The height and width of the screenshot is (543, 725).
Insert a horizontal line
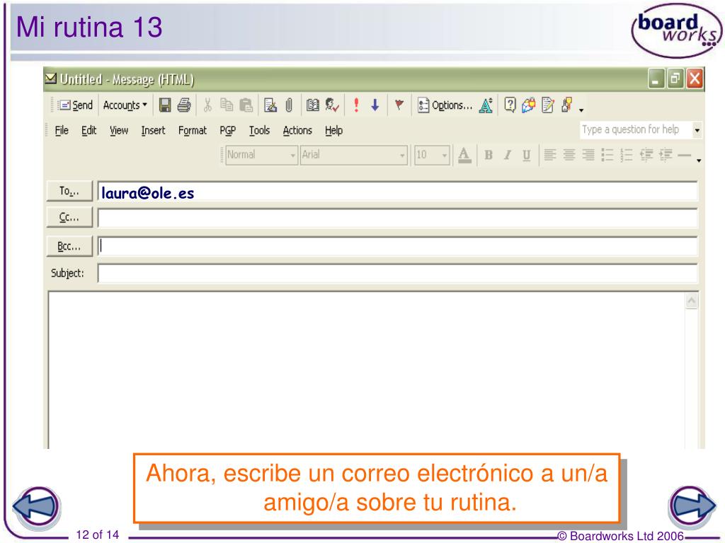point(685,156)
